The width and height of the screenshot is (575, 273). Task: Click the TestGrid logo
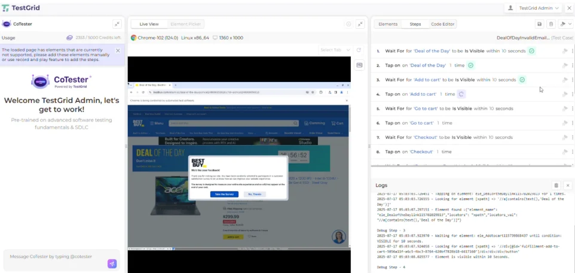tap(21, 8)
